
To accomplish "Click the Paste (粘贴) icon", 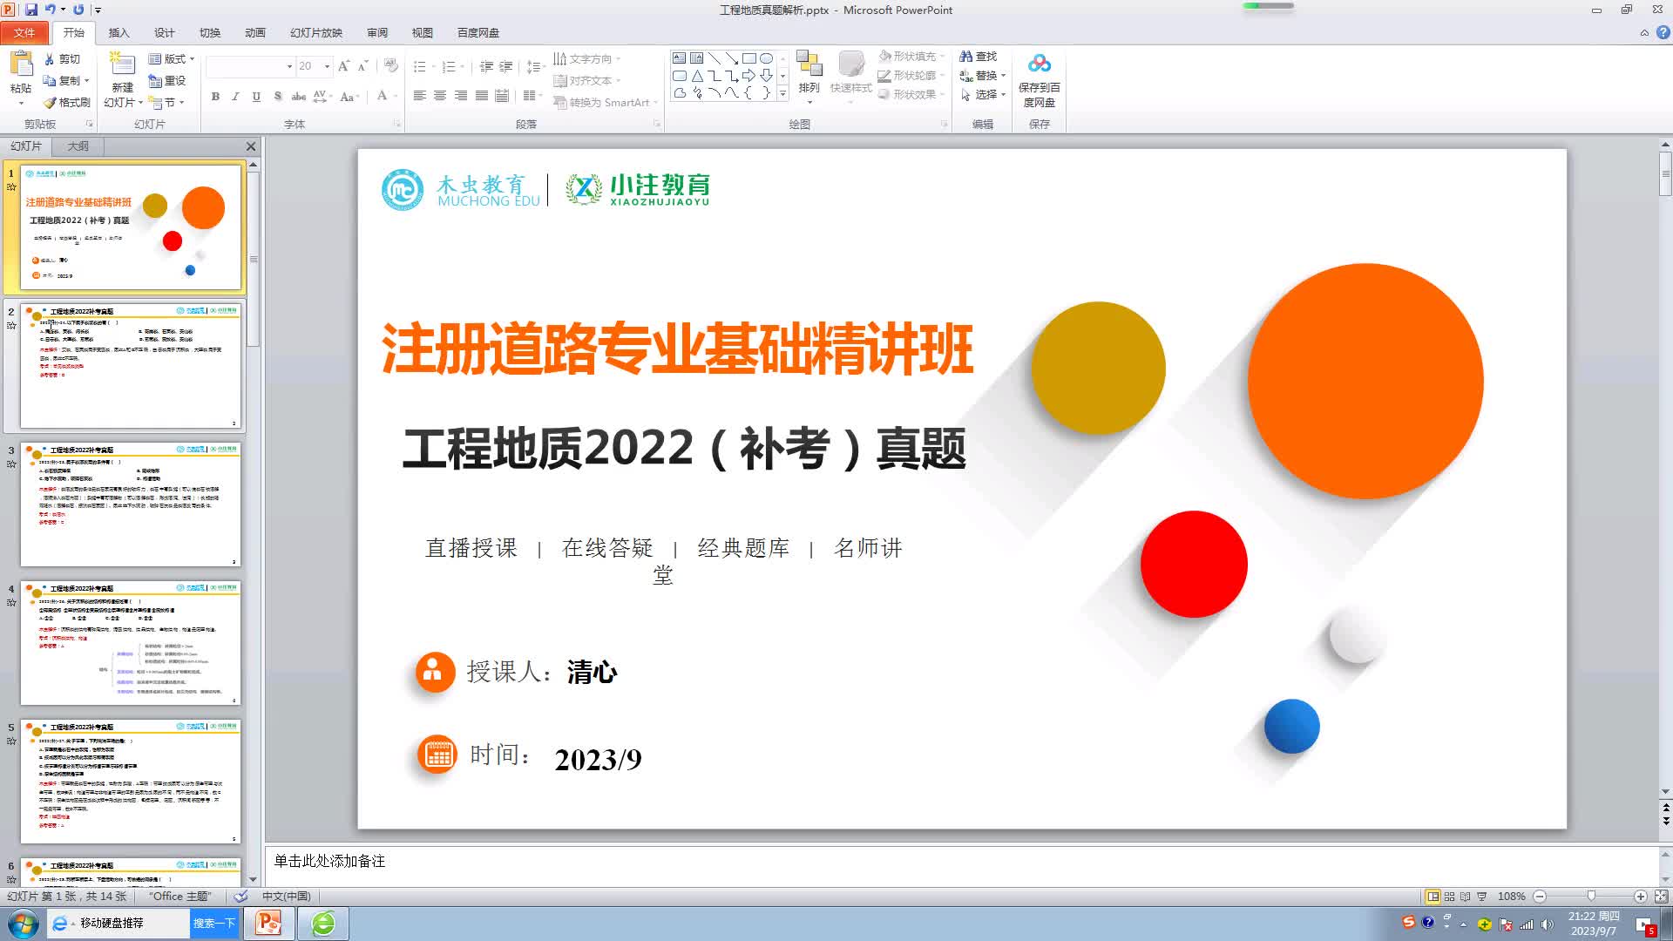I will [x=20, y=64].
